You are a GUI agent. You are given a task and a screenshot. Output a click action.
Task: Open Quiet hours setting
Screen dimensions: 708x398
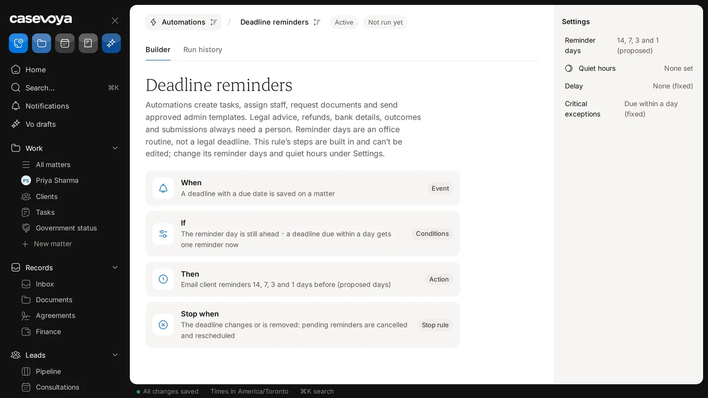click(x=629, y=68)
